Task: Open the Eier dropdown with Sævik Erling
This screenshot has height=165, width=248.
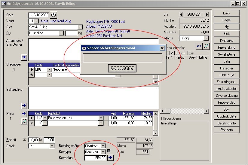Action: (80, 27)
